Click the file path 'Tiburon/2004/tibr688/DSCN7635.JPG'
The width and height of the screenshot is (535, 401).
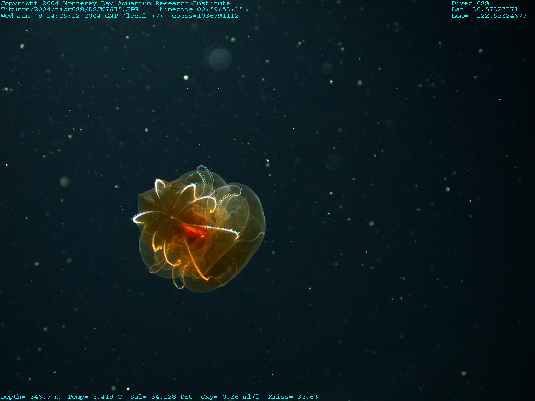tap(69, 9)
